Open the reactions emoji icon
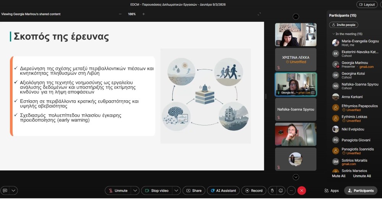 [x=281, y=191]
